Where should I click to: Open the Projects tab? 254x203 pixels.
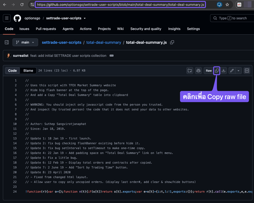coord(104,29)
